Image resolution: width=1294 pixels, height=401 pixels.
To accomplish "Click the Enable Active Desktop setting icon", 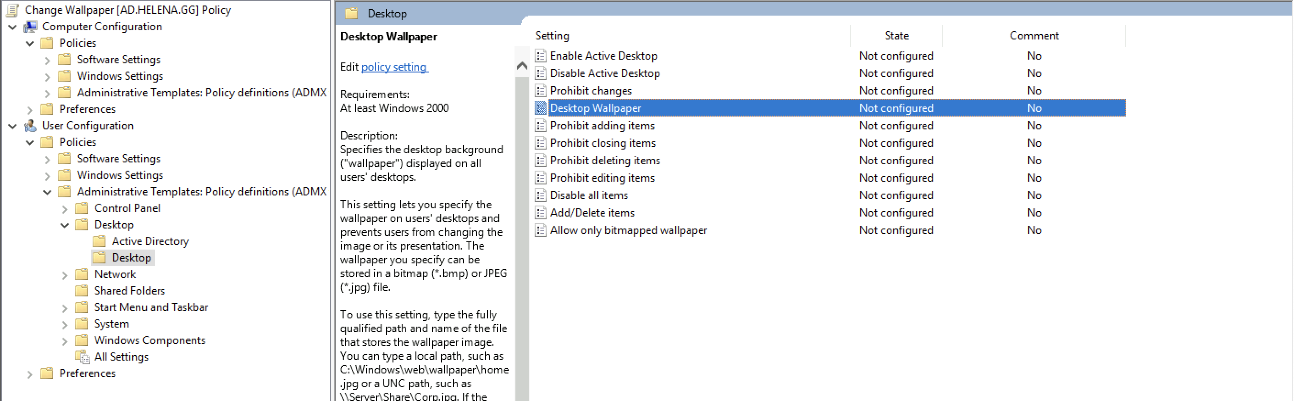I will pyautogui.click(x=540, y=56).
